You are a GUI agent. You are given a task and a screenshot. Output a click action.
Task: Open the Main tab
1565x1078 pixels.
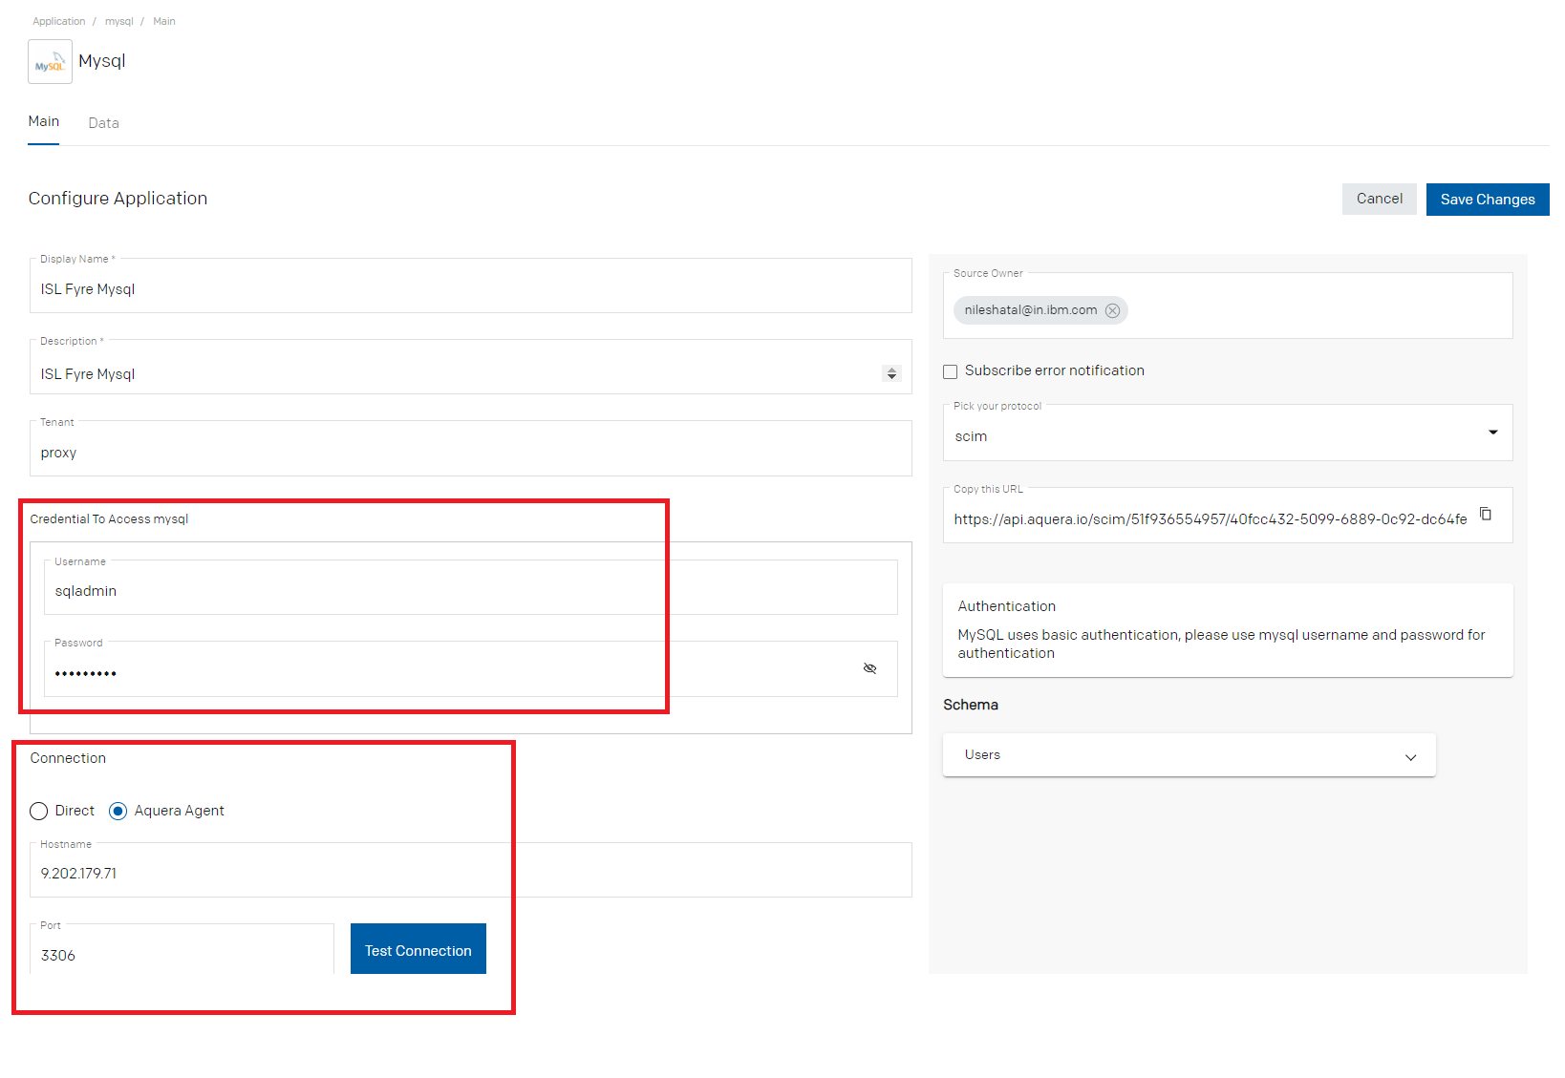43,121
